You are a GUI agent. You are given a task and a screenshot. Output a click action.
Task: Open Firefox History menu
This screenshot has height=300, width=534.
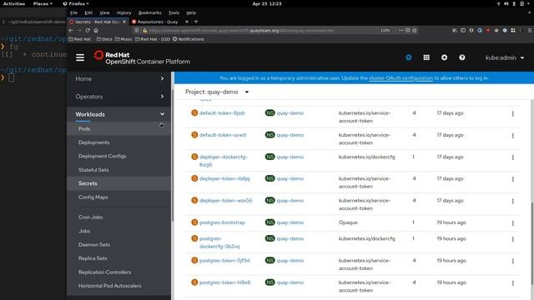point(123,12)
